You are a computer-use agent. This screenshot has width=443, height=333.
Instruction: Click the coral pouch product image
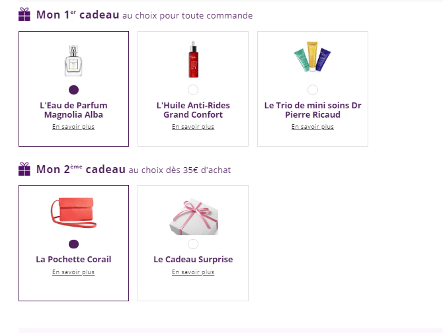73,215
